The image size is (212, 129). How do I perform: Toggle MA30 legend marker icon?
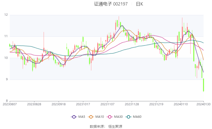109,117
